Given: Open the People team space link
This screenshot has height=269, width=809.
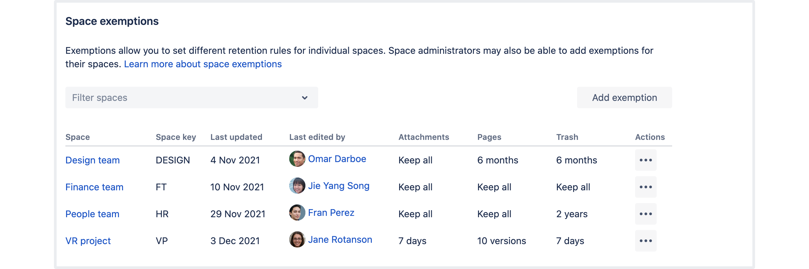Looking at the screenshot, I should [x=92, y=214].
